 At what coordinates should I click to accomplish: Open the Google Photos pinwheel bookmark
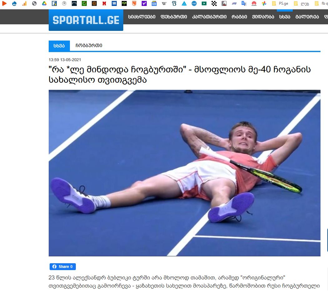point(264,3)
